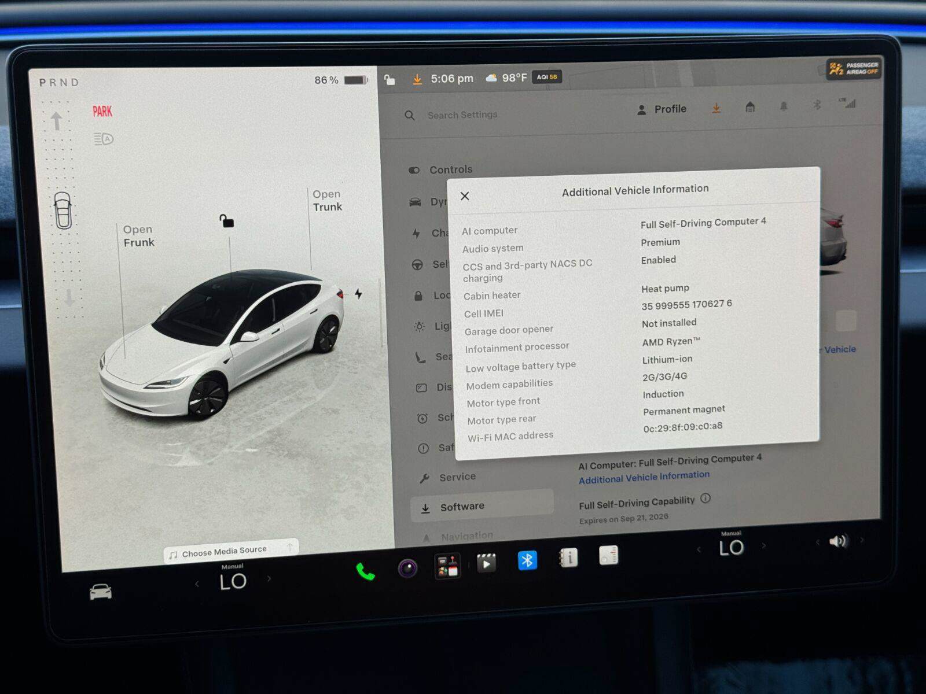Tap the AQI 58 air quality badge
Screen dimensions: 926x694
[x=546, y=76]
